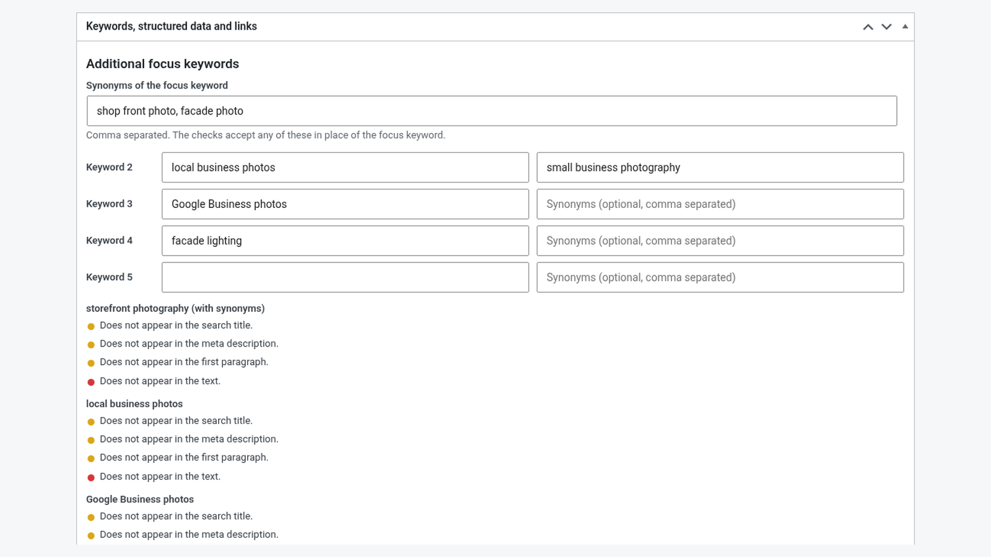Move the Keywords panel down
Viewport: 991px width, 557px height.
tap(886, 27)
